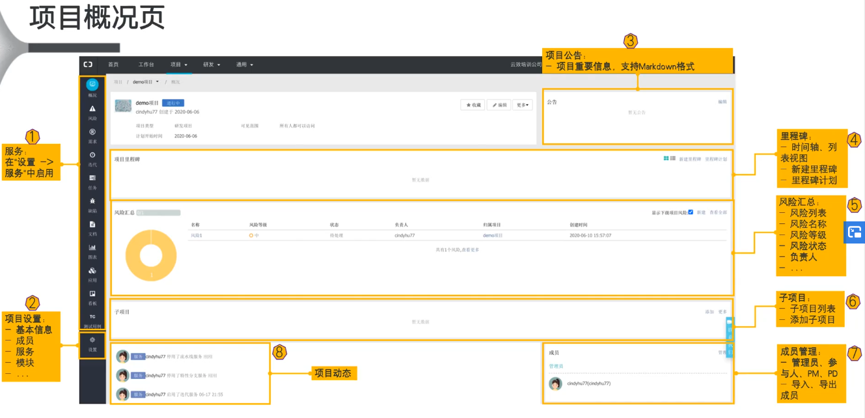Open the 概况 overview sidebar icon

pyautogui.click(x=92, y=85)
